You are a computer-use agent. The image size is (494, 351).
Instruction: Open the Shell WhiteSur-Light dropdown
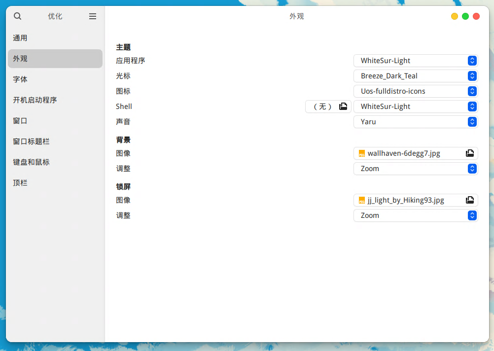(x=416, y=106)
